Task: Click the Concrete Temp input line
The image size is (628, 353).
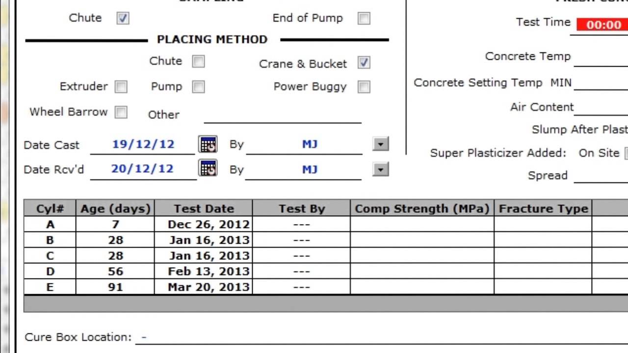Action: [x=601, y=58]
